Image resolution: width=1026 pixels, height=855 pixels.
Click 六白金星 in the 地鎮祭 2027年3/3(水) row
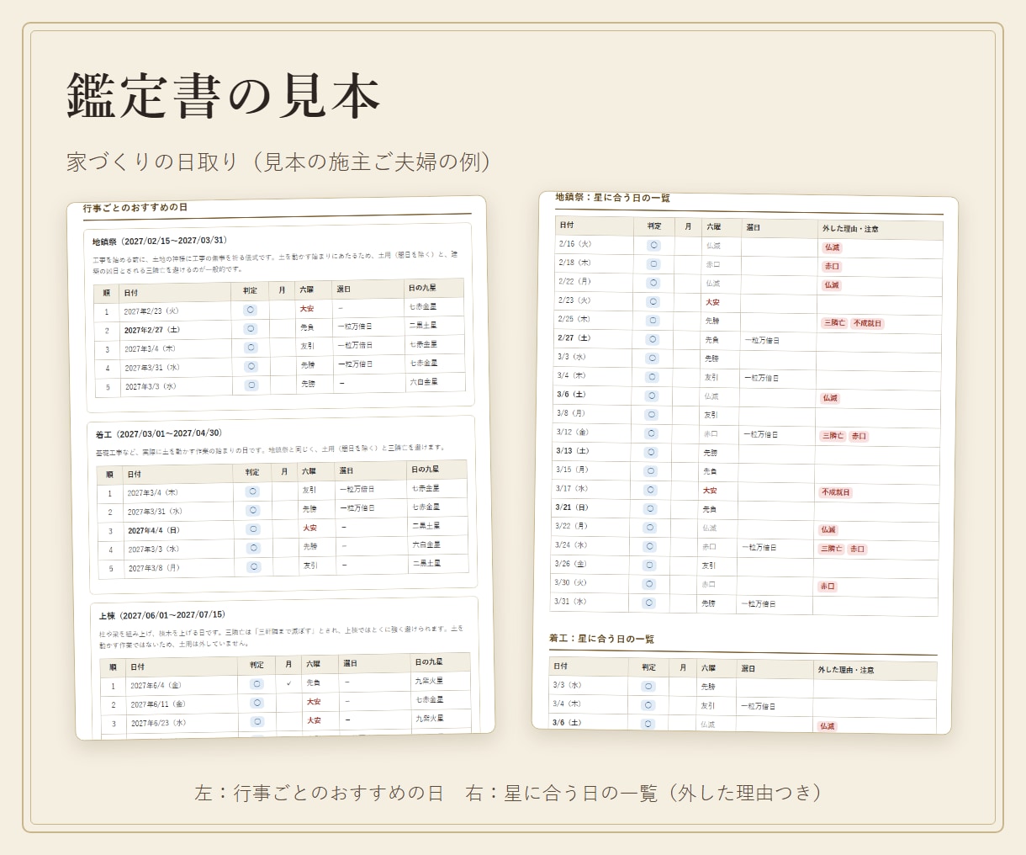(x=424, y=381)
